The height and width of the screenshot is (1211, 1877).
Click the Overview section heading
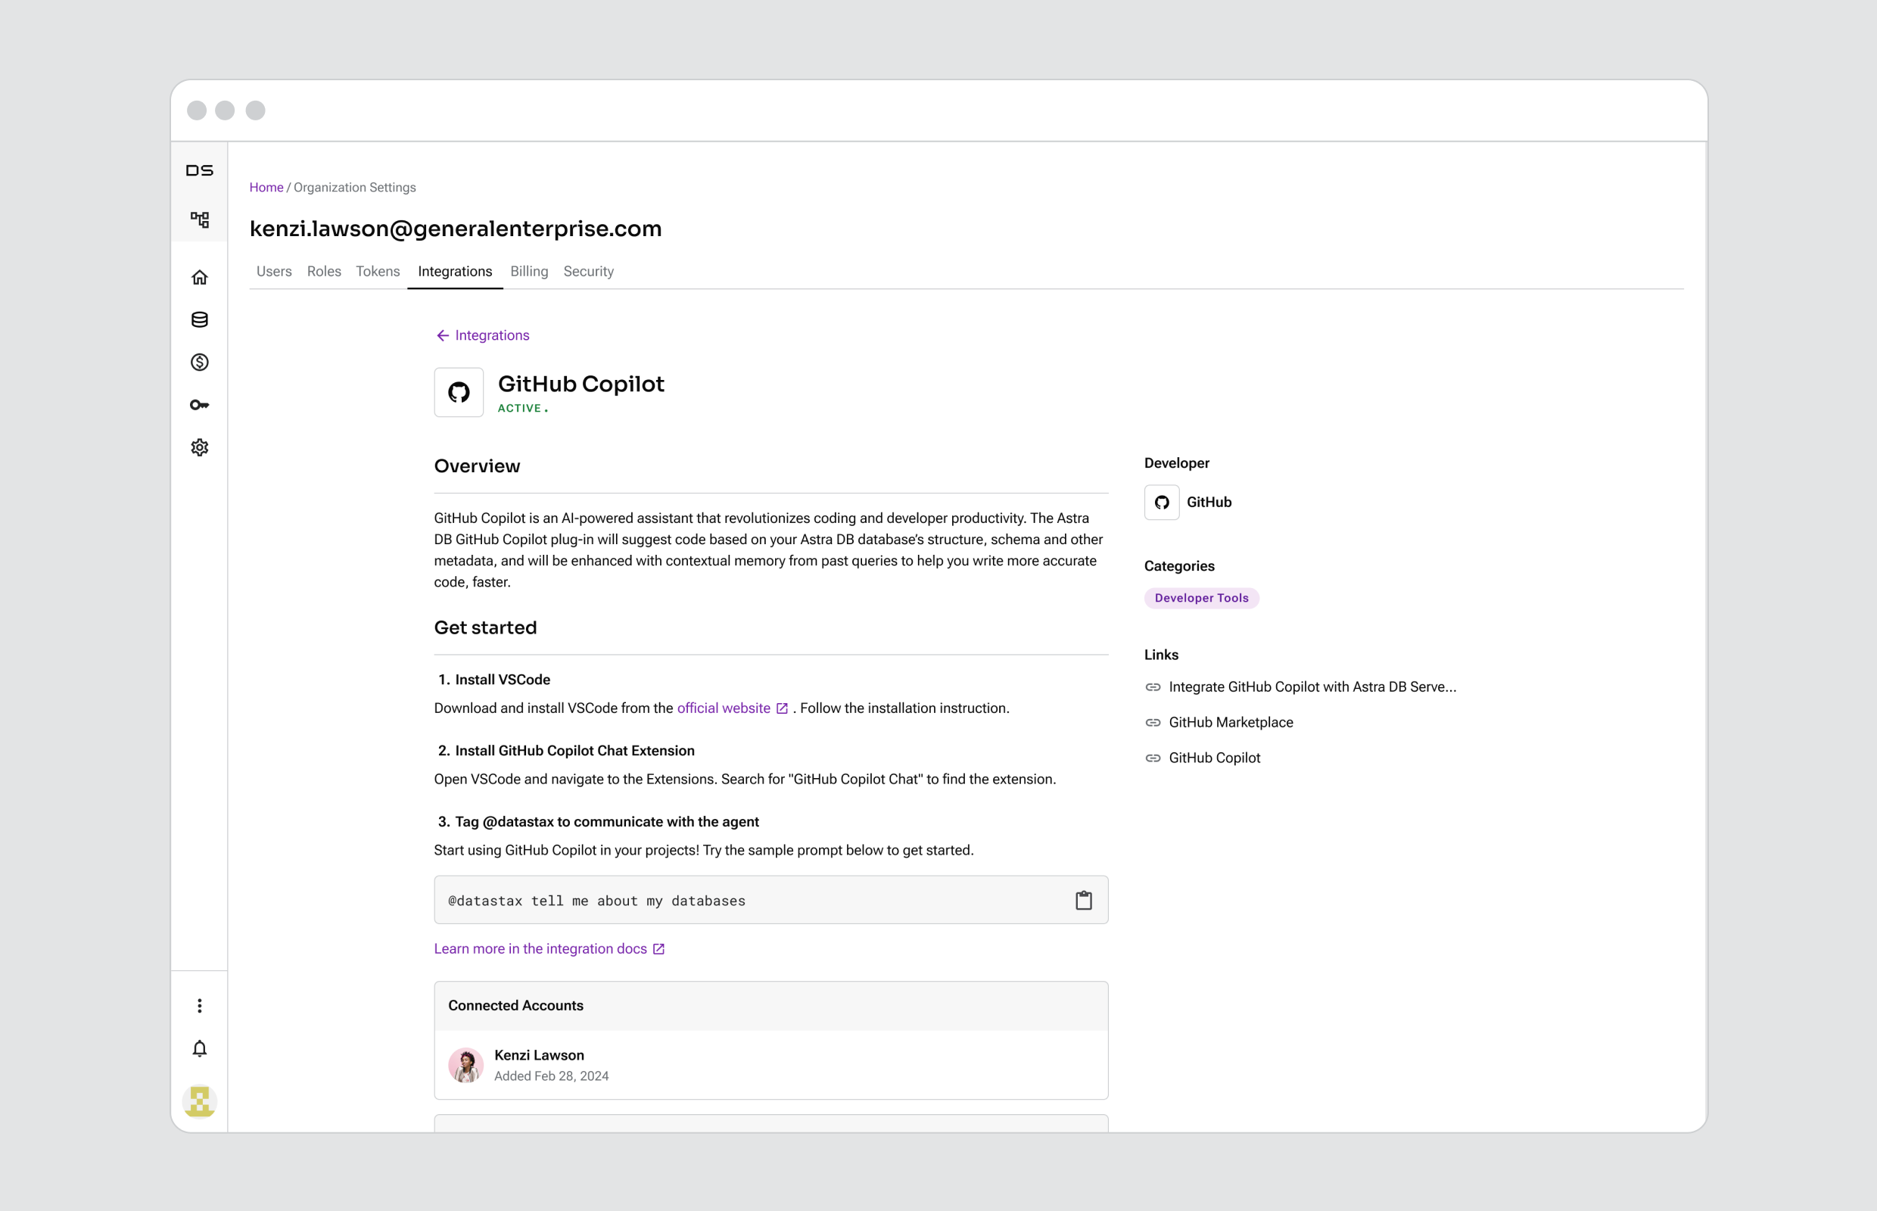478,466
